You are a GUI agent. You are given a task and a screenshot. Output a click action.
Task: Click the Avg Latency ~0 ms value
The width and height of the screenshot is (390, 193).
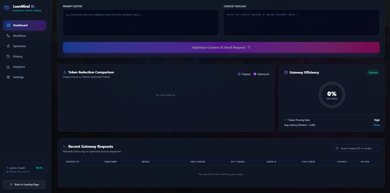coord(376,125)
